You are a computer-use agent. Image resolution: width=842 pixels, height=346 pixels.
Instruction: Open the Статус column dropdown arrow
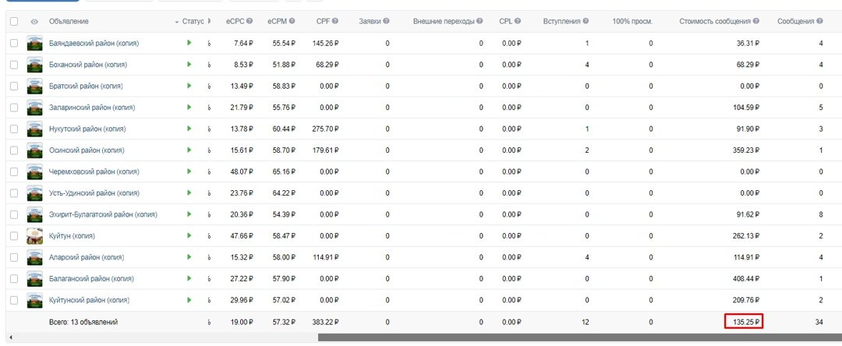[x=177, y=21]
